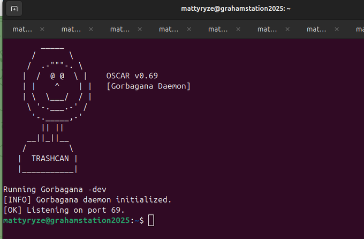Switch to the first 'mat...' terminal tab
Viewport: 364px width, 239px height.
pyautogui.click(x=22, y=29)
